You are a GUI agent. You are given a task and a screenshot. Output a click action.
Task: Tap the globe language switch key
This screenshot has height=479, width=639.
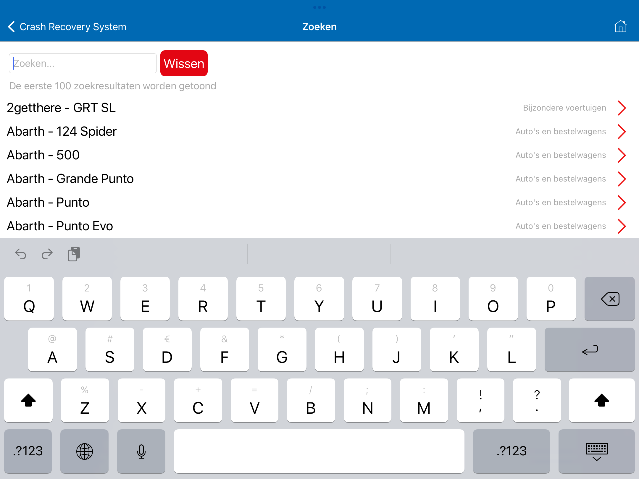(x=85, y=451)
